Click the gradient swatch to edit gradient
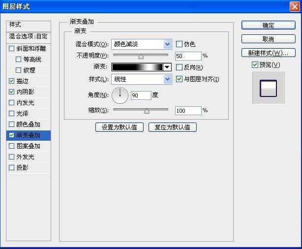 (x=137, y=67)
